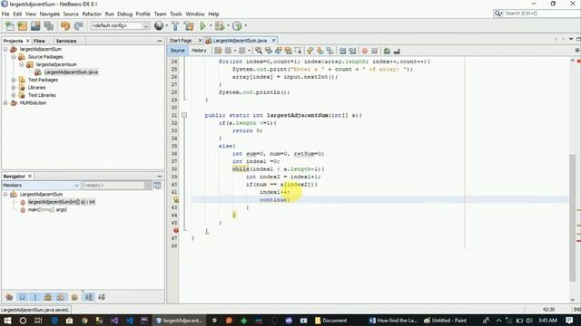Click the New File toolbar icon
Viewport: 581px width, 326px height.
point(10,26)
